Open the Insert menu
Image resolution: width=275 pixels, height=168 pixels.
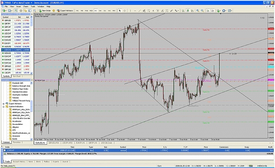coord(18,6)
